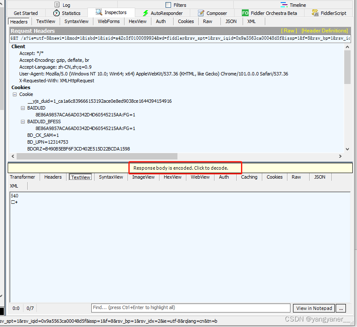Select the response HexView tab

pyautogui.click(x=172, y=177)
